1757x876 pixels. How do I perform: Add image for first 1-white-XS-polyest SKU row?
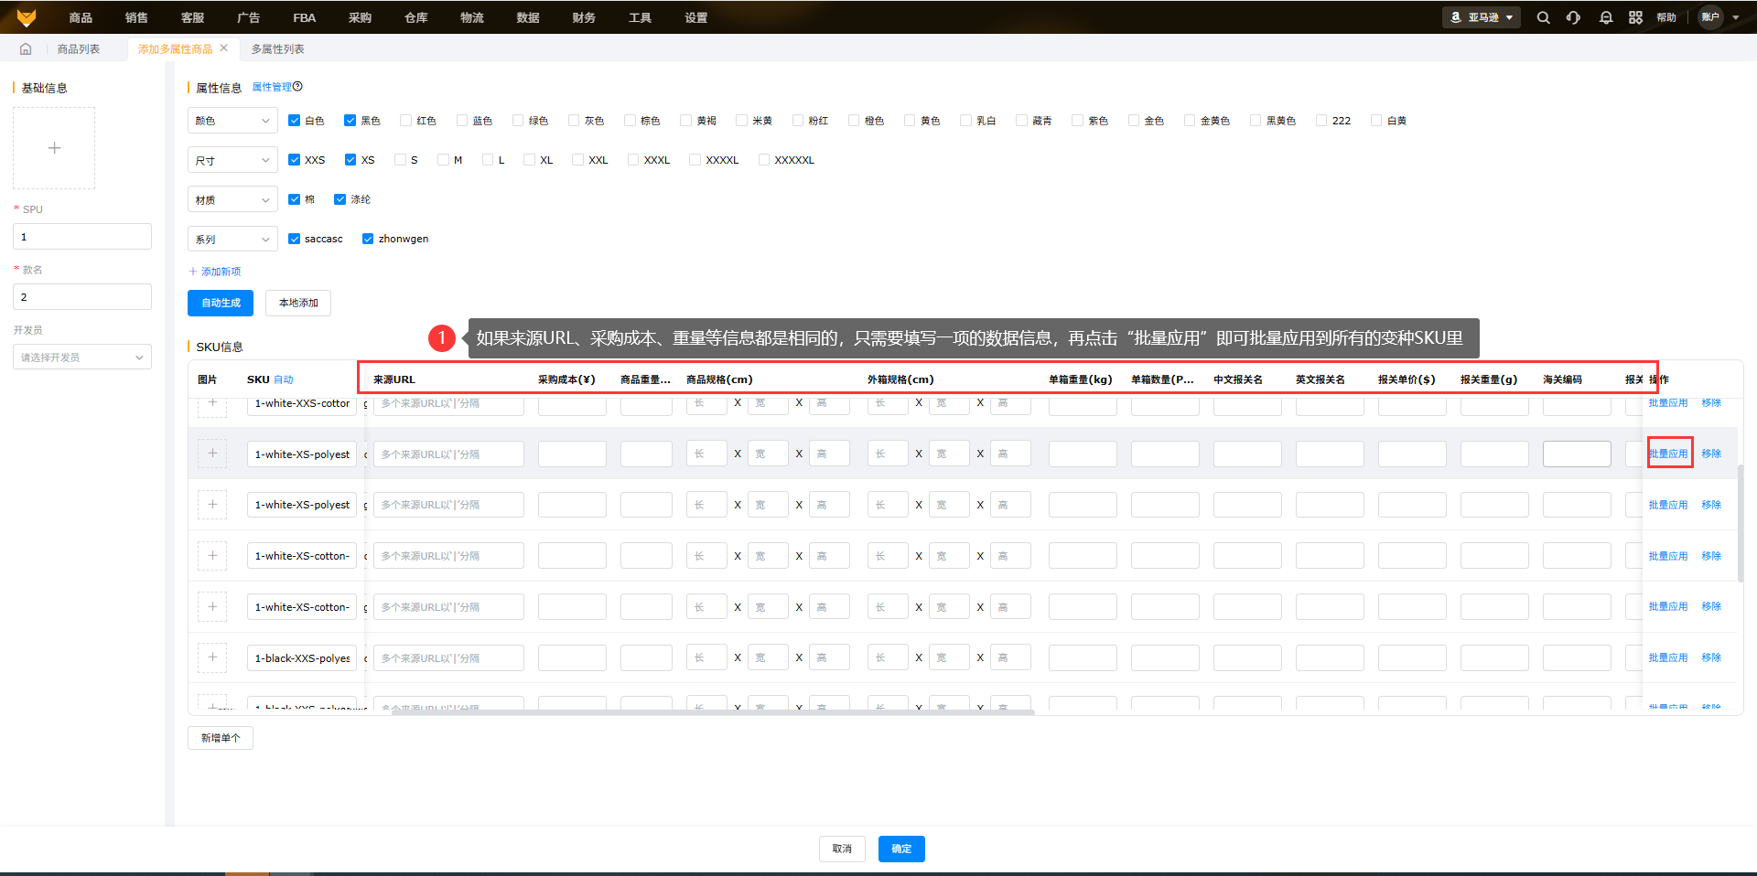pyautogui.click(x=212, y=454)
